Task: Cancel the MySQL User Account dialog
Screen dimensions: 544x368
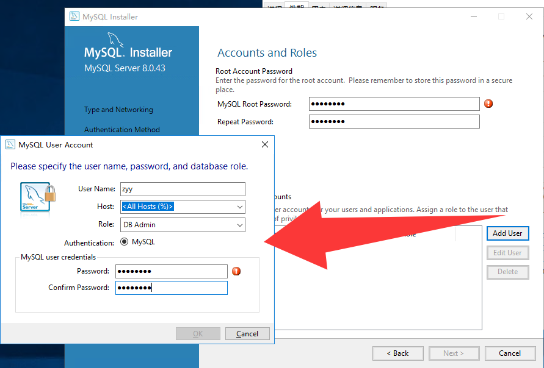Action: pos(247,334)
